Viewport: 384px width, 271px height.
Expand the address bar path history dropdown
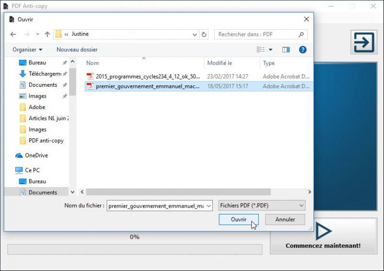point(195,35)
